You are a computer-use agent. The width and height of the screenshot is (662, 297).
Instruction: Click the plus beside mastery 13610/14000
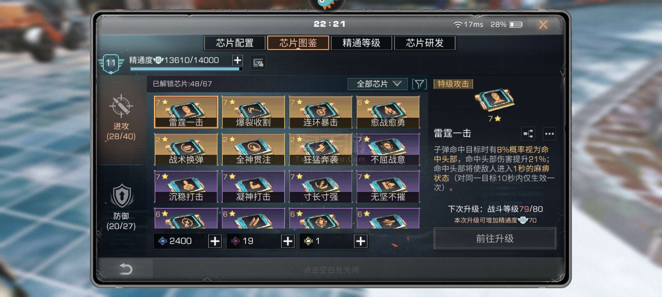click(x=238, y=60)
